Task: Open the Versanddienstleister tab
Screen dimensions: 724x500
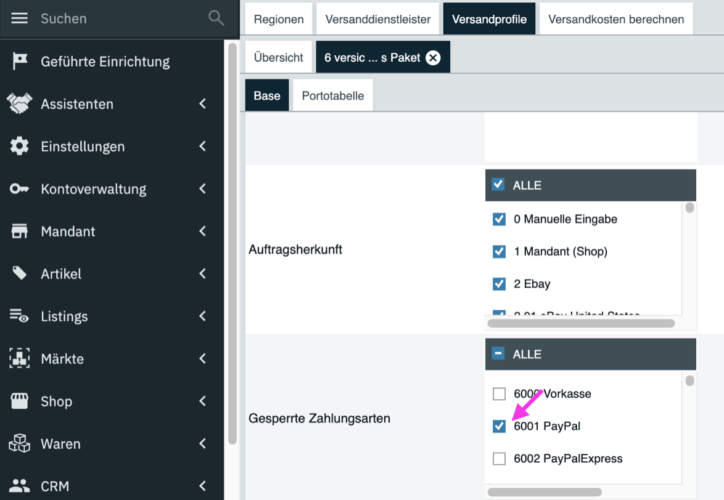Action: coord(378,19)
